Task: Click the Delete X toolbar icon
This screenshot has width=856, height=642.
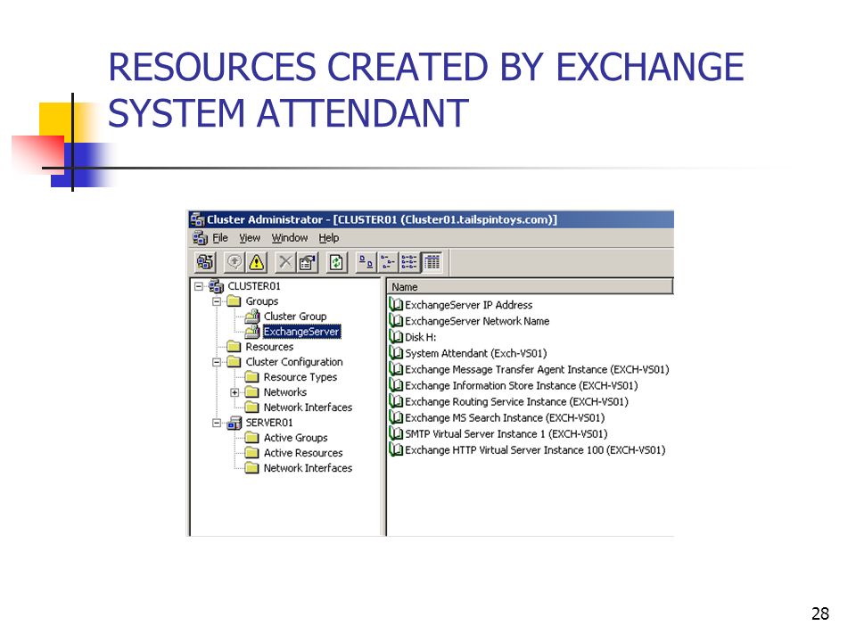Action: coord(285,262)
